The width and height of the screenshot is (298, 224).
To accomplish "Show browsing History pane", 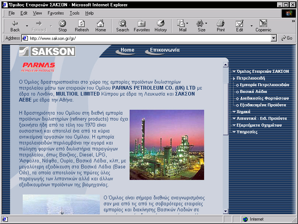I will coord(161,26).
